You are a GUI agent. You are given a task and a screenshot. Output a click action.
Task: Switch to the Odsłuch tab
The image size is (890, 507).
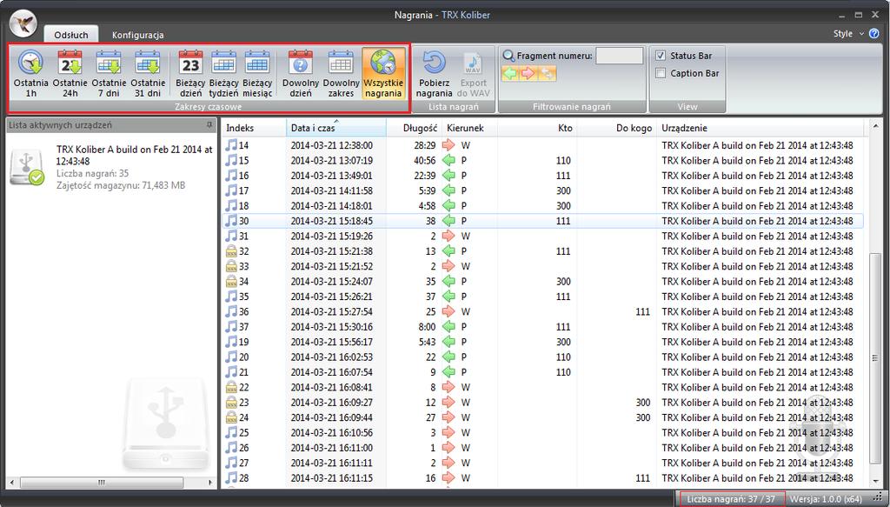click(71, 35)
